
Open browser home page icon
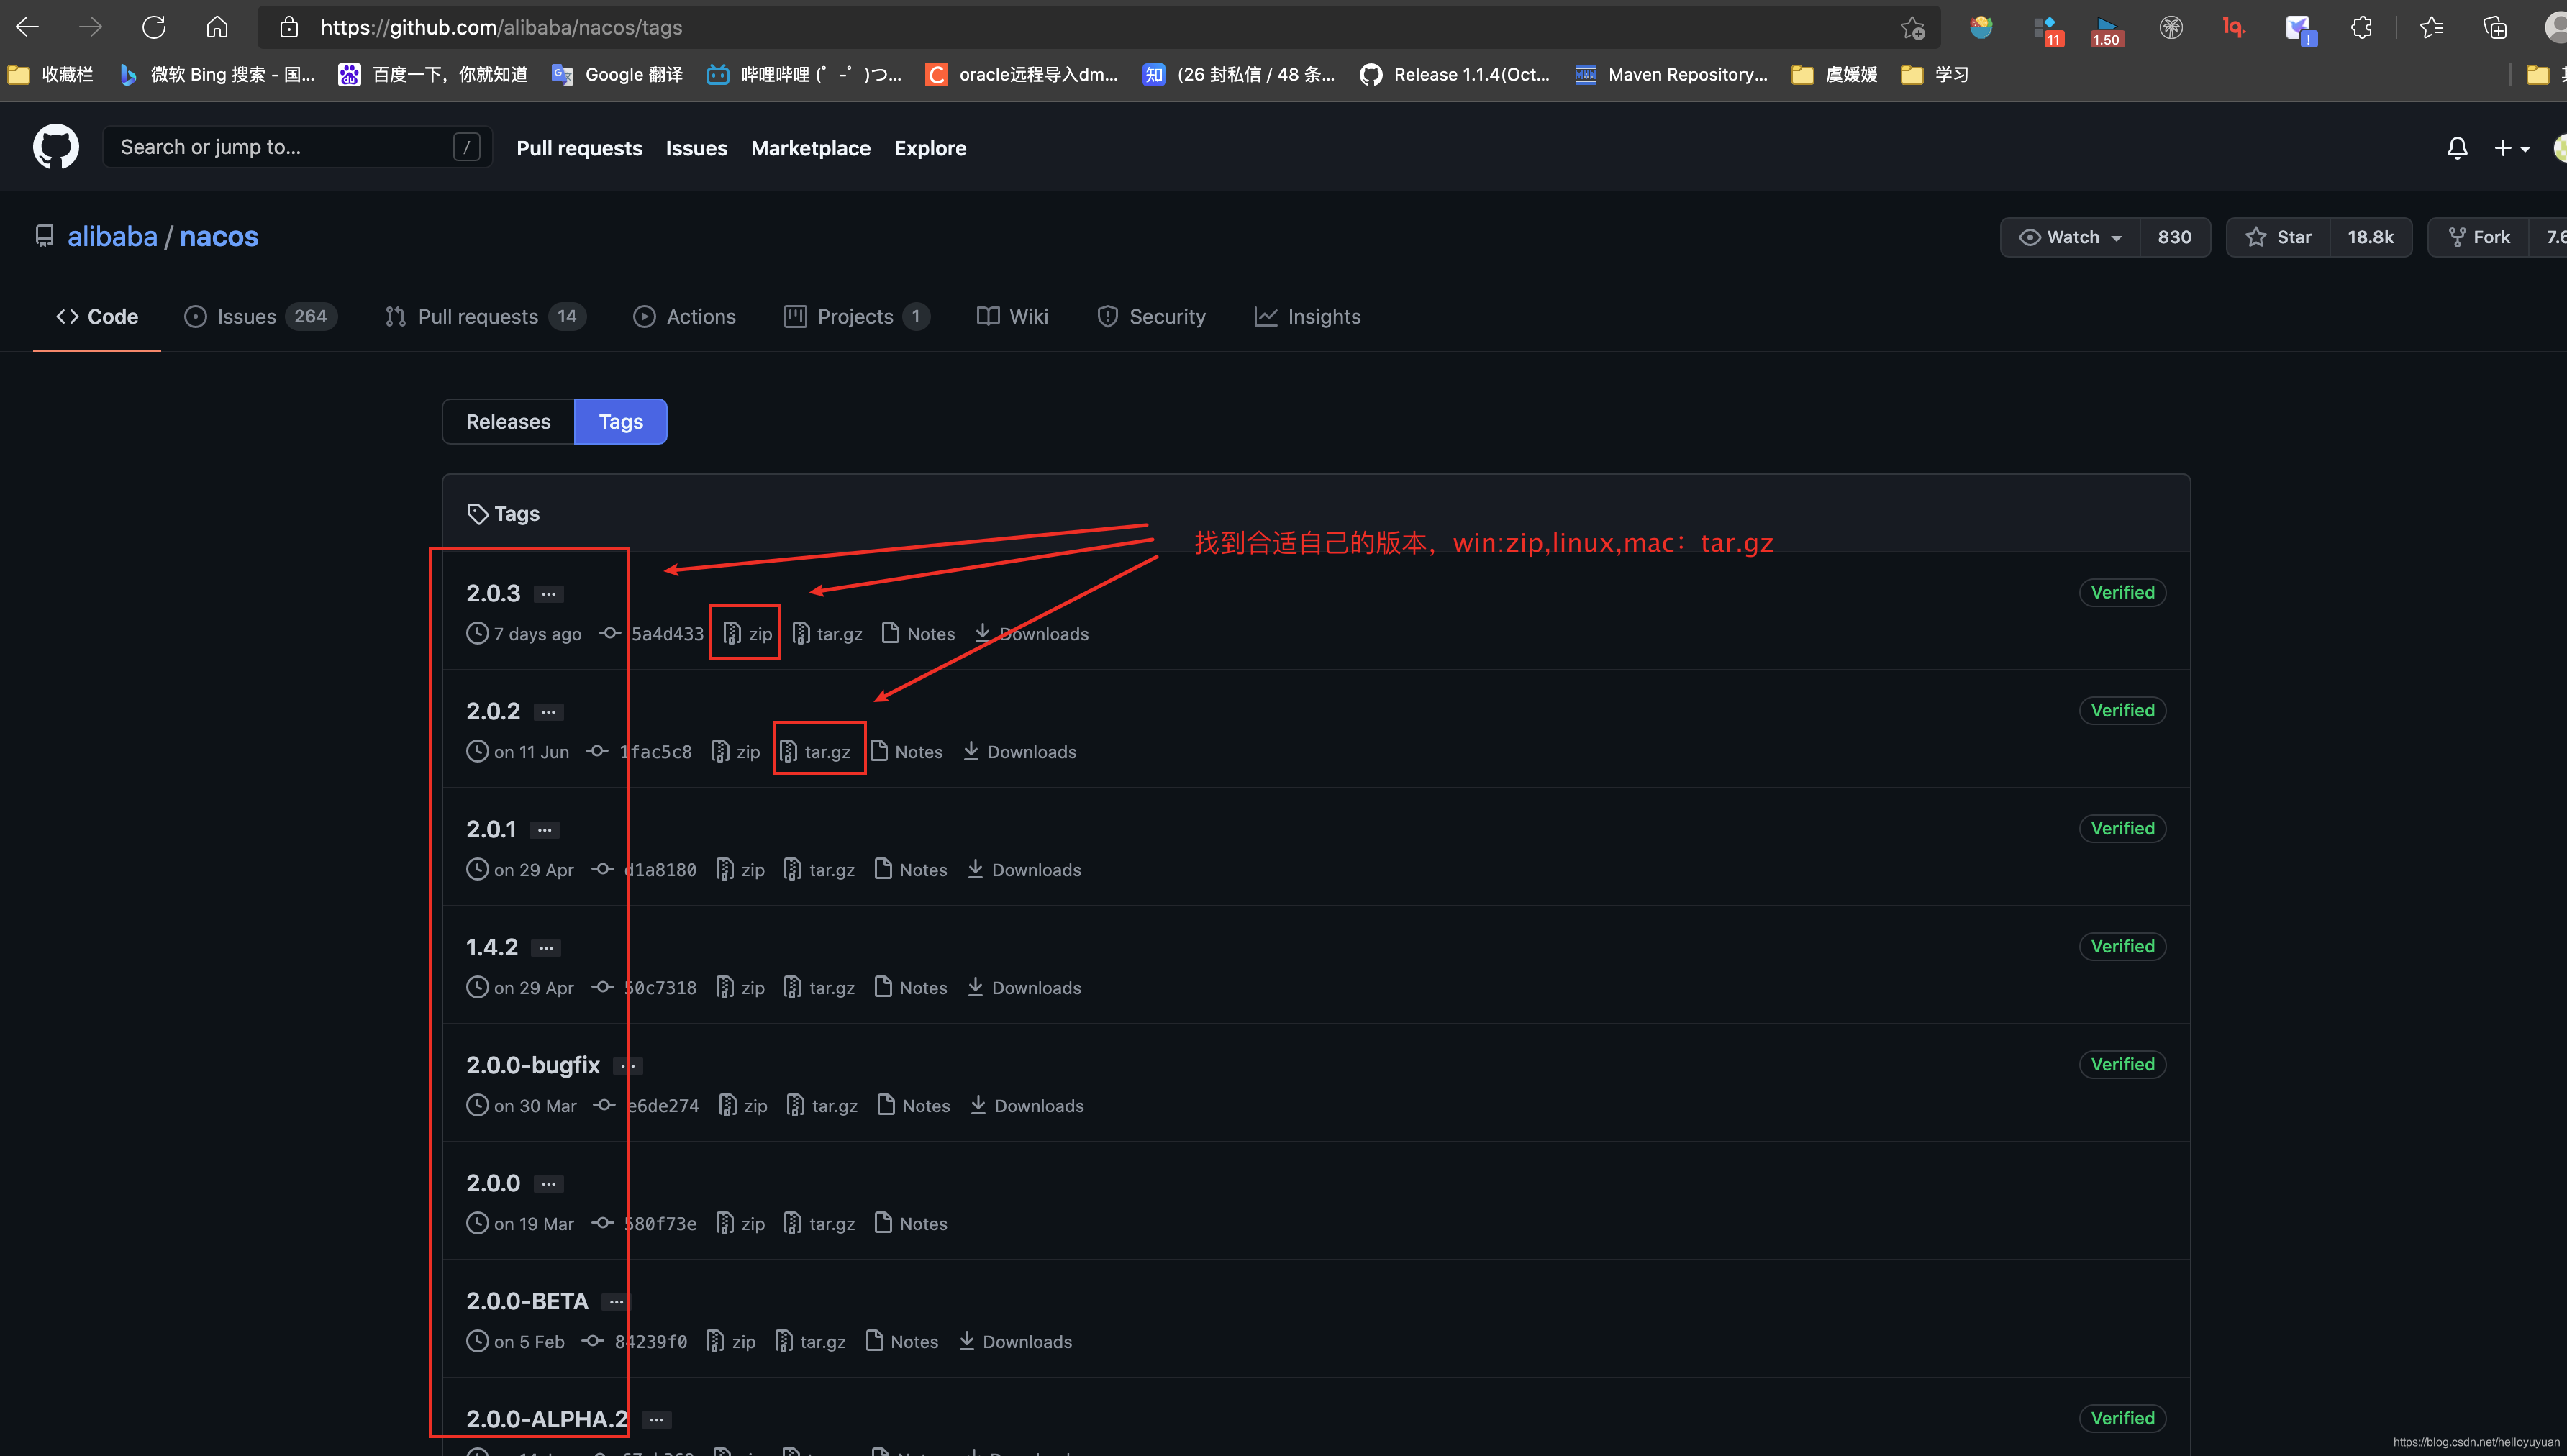pos(217,27)
